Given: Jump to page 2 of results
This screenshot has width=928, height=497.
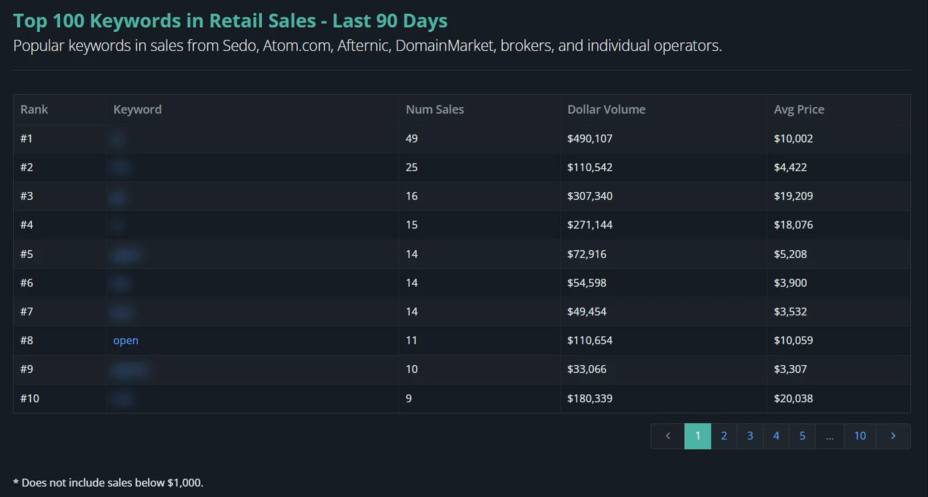Looking at the screenshot, I should (x=724, y=436).
